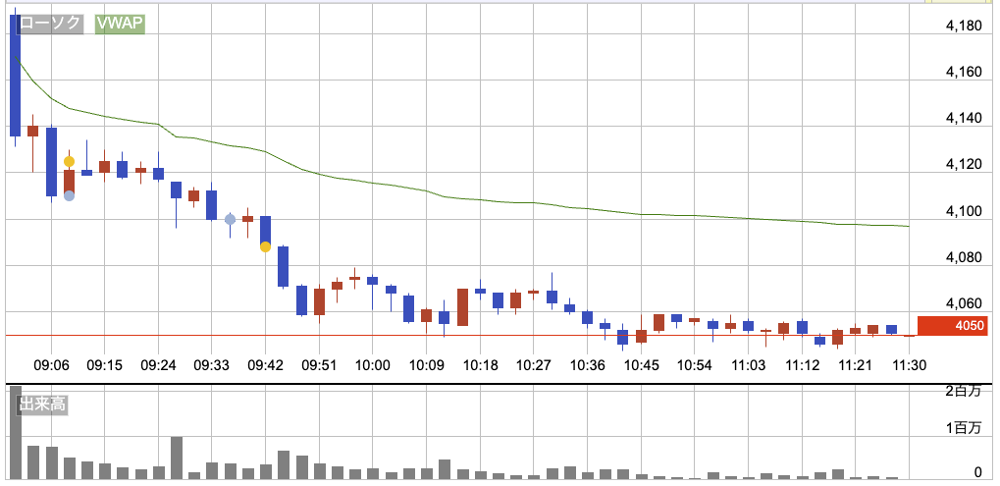The image size is (1000, 486).
Task: Select the yellow circle marker at the 09:42 candle
Action: point(265,246)
